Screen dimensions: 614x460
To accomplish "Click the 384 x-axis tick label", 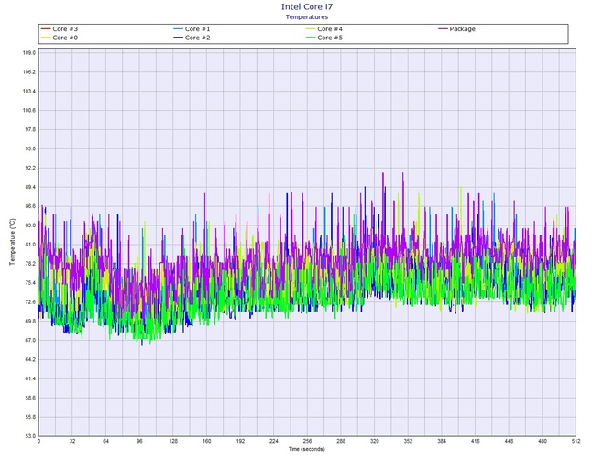I will click(442, 441).
